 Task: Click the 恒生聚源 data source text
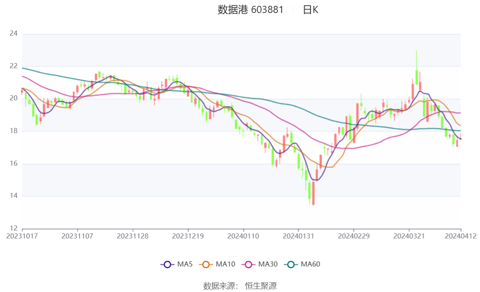[x=260, y=286]
